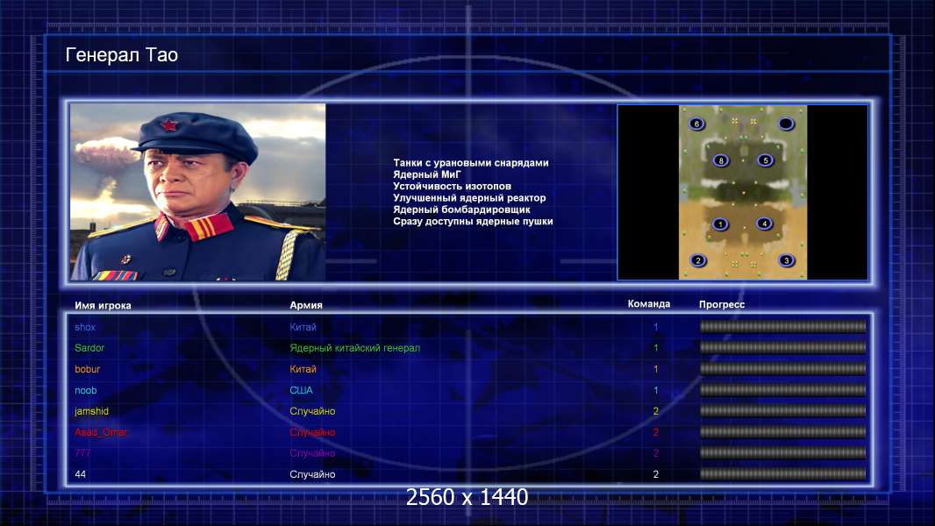935x526 pixels.
Task: Click the army 'Случайно' of player 44
Action: [312, 475]
